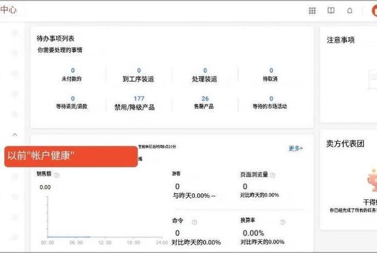Open 待取消 count item
377x253 pixels.
click(270, 75)
